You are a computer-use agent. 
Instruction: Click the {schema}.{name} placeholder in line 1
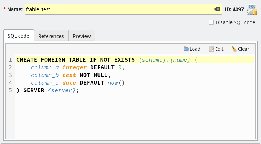click(164, 60)
